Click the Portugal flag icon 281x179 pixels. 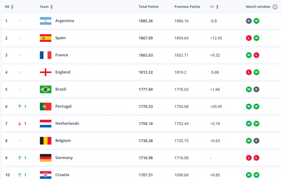point(46,106)
